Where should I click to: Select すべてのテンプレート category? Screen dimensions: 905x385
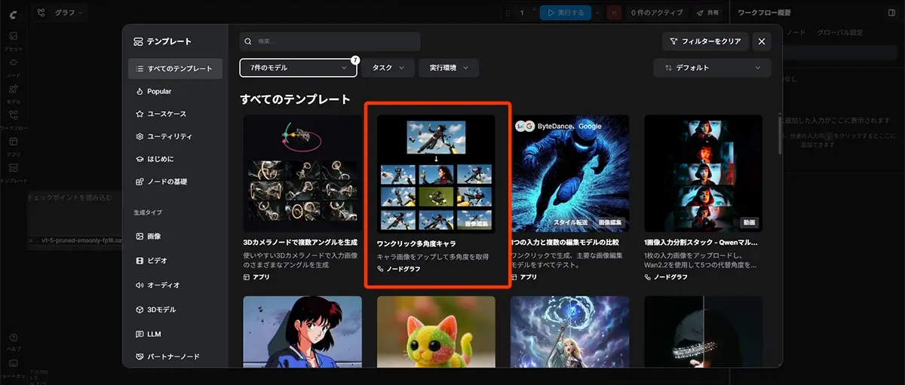pyautogui.click(x=175, y=69)
